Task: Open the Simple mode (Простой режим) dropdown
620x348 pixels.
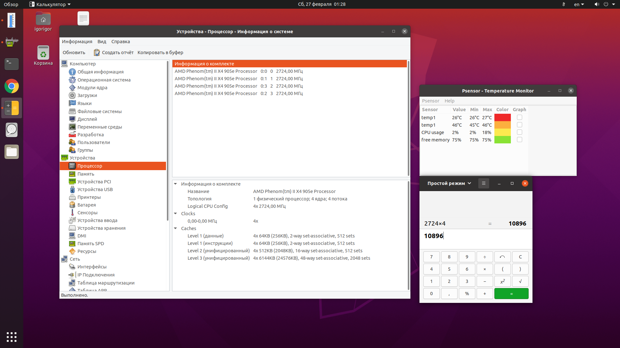Action: coord(449,183)
